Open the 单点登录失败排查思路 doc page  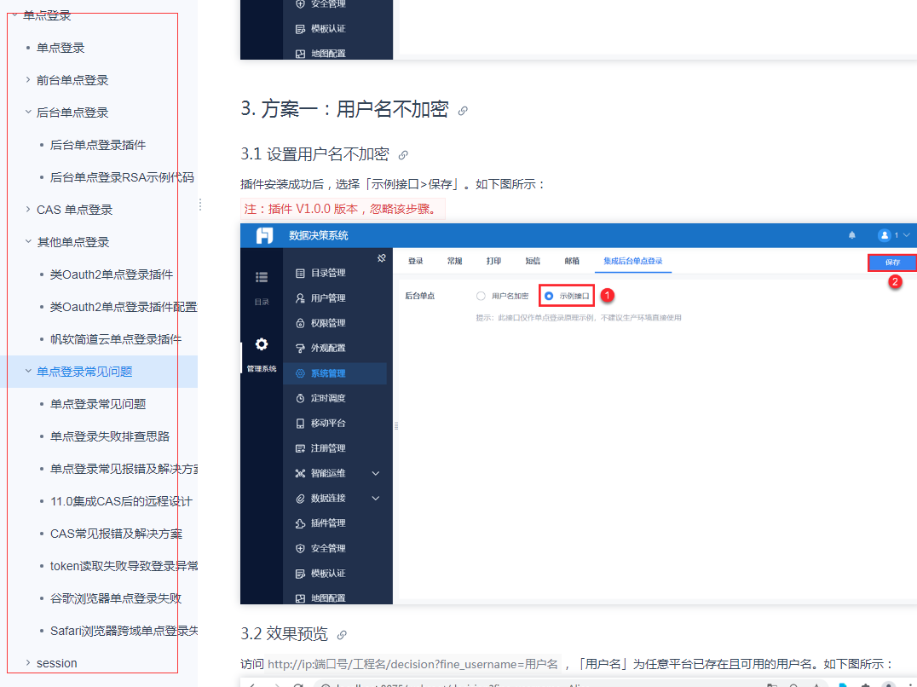[x=110, y=436]
